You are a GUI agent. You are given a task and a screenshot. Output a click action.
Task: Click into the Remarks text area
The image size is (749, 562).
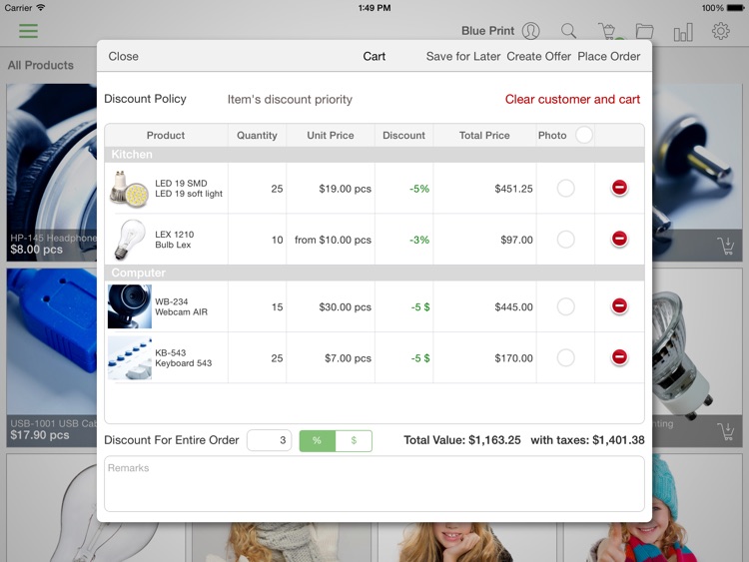(x=374, y=484)
